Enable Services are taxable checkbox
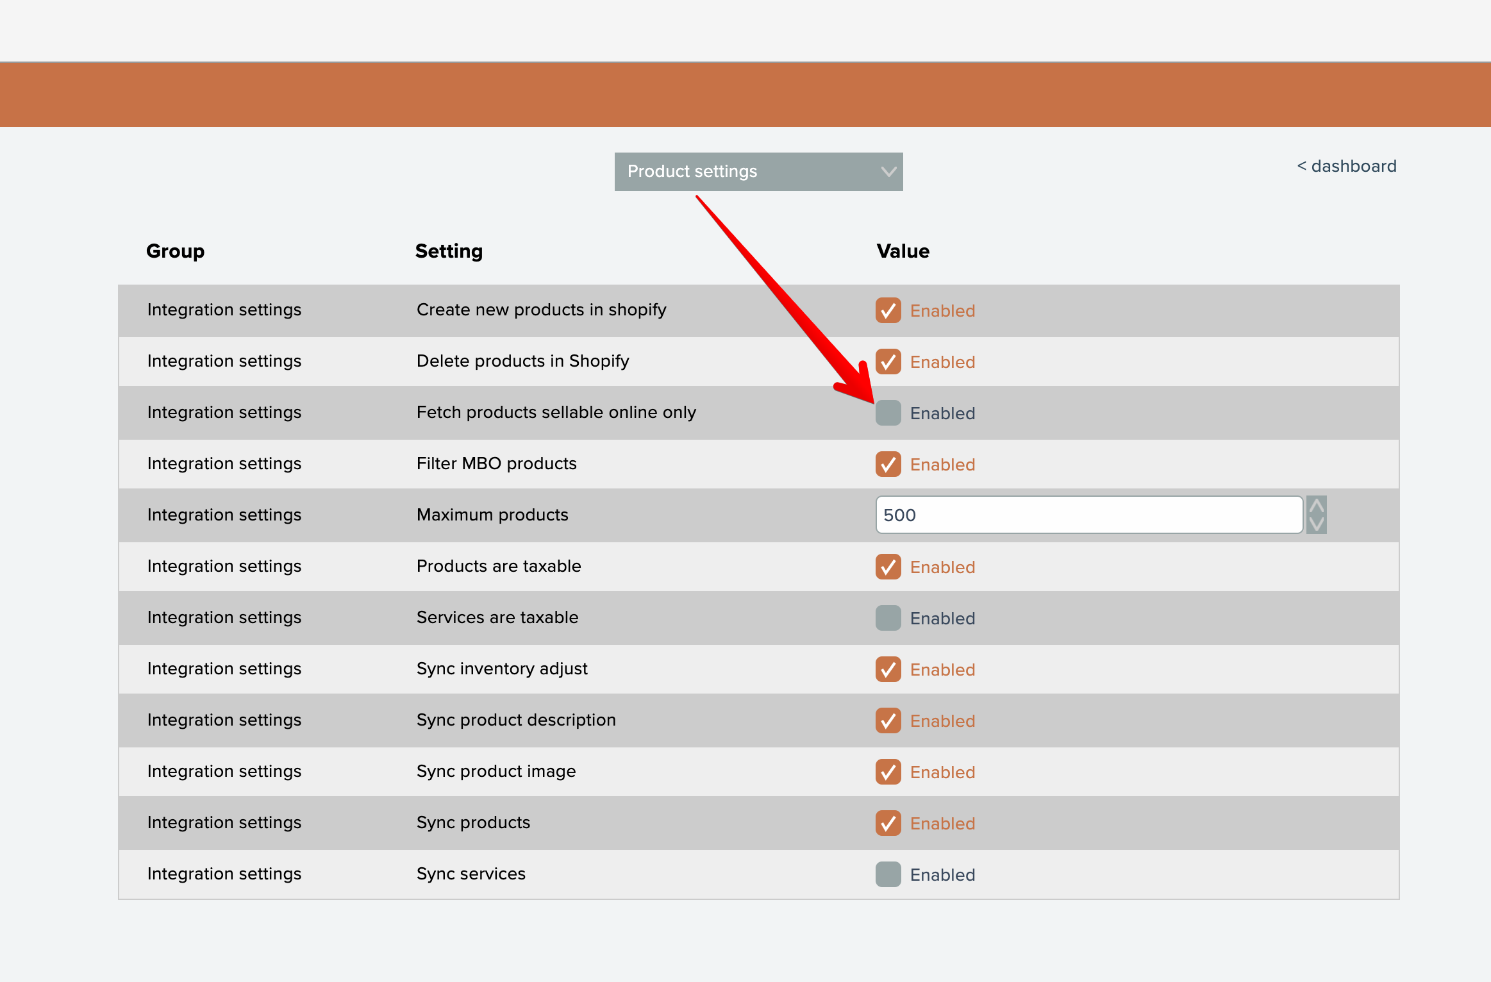This screenshot has width=1491, height=982. point(888,618)
